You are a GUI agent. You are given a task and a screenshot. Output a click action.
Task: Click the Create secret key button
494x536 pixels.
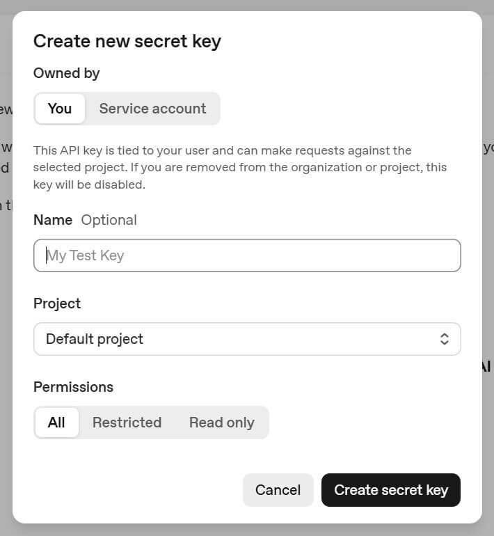pyautogui.click(x=391, y=490)
